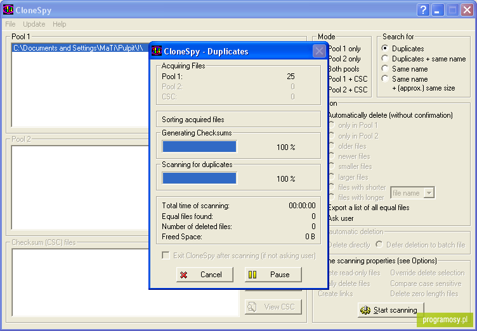Click the Start scanning button
Image resolution: width=477 pixels, height=331 pixels.
click(x=391, y=310)
